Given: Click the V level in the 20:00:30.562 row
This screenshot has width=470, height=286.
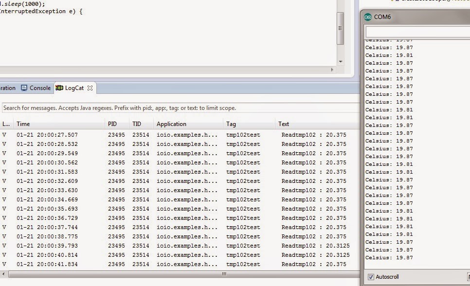Looking at the screenshot, I should pyautogui.click(x=4, y=163).
